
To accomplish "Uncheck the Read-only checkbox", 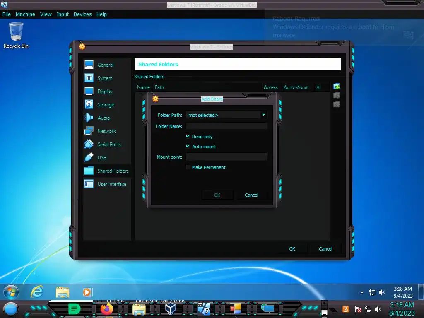I will tap(188, 136).
